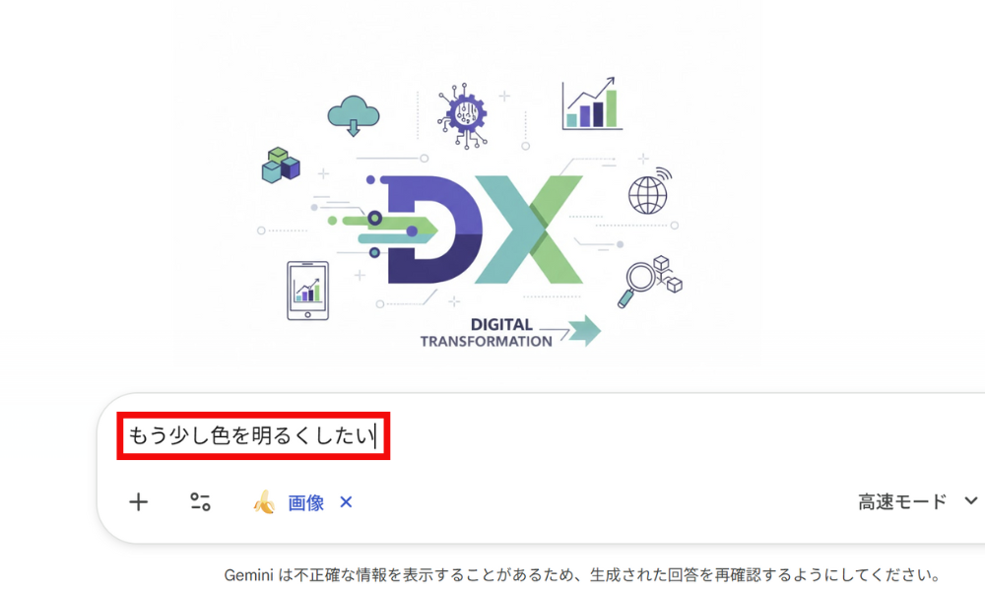This screenshot has width=985, height=591.
Task: Click the banana icon beside 画像
Action: tap(263, 503)
